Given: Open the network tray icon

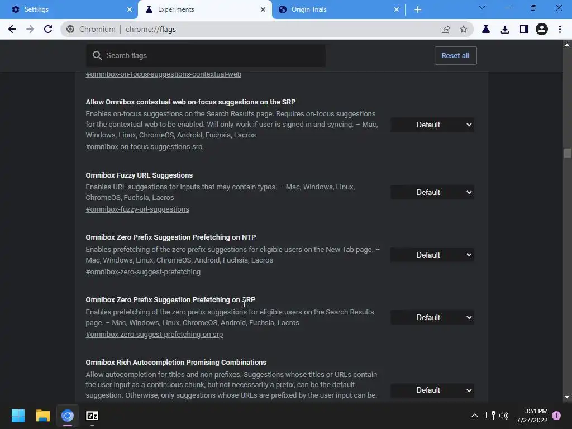Looking at the screenshot, I should 490,416.
